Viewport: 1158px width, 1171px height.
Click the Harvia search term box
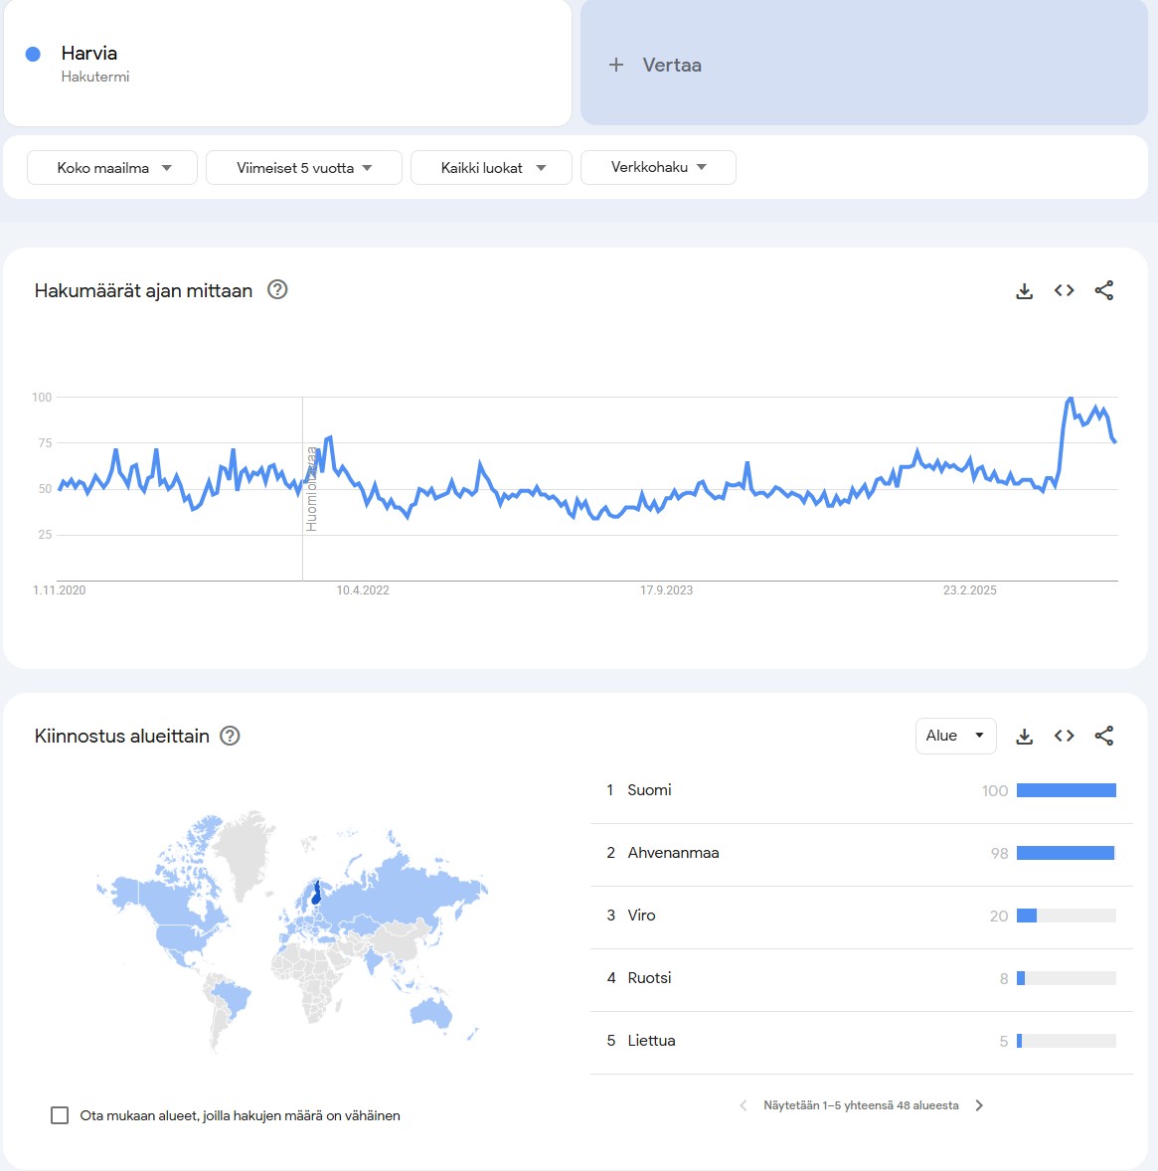point(288,64)
